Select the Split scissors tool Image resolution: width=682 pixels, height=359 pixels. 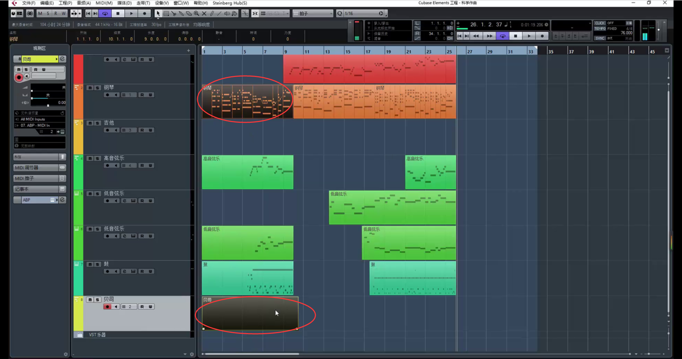[x=174, y=13]
